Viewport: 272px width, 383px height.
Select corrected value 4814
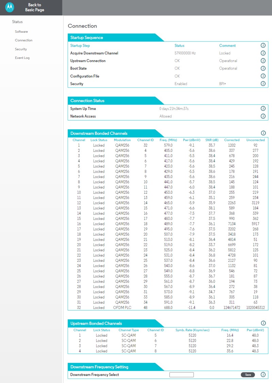coord(232,240)
